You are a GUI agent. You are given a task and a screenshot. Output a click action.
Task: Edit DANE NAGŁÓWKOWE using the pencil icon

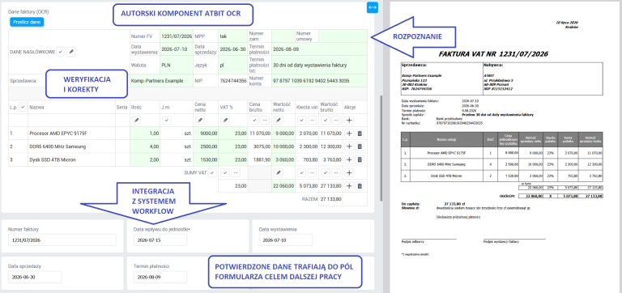tap(70, 52)
